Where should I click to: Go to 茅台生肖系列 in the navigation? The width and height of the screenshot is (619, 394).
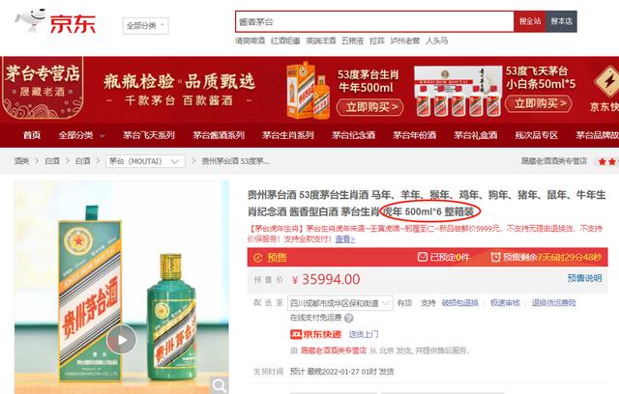click(x=288, y=135)
